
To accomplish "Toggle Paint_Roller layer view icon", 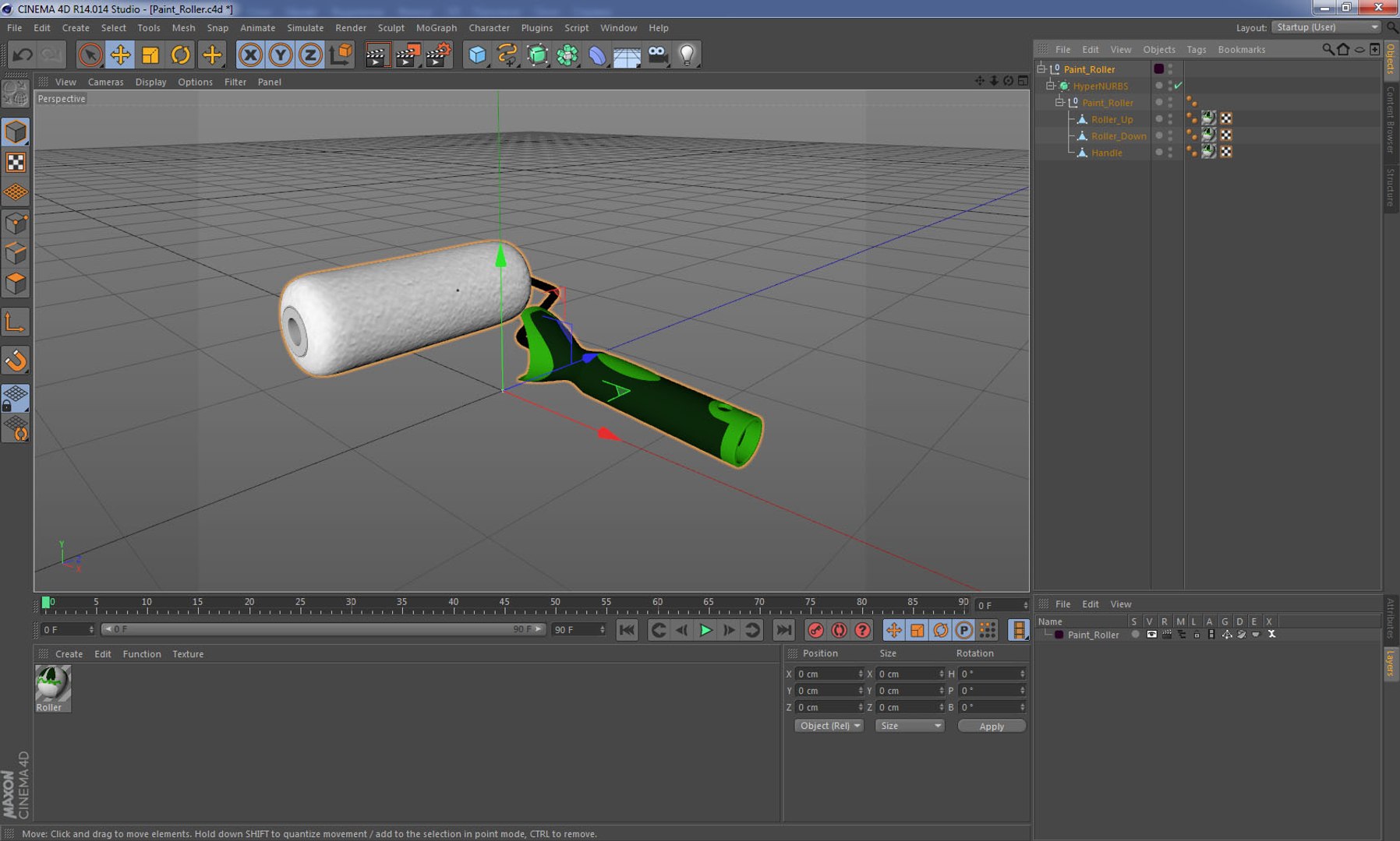I will (1151, 635).
